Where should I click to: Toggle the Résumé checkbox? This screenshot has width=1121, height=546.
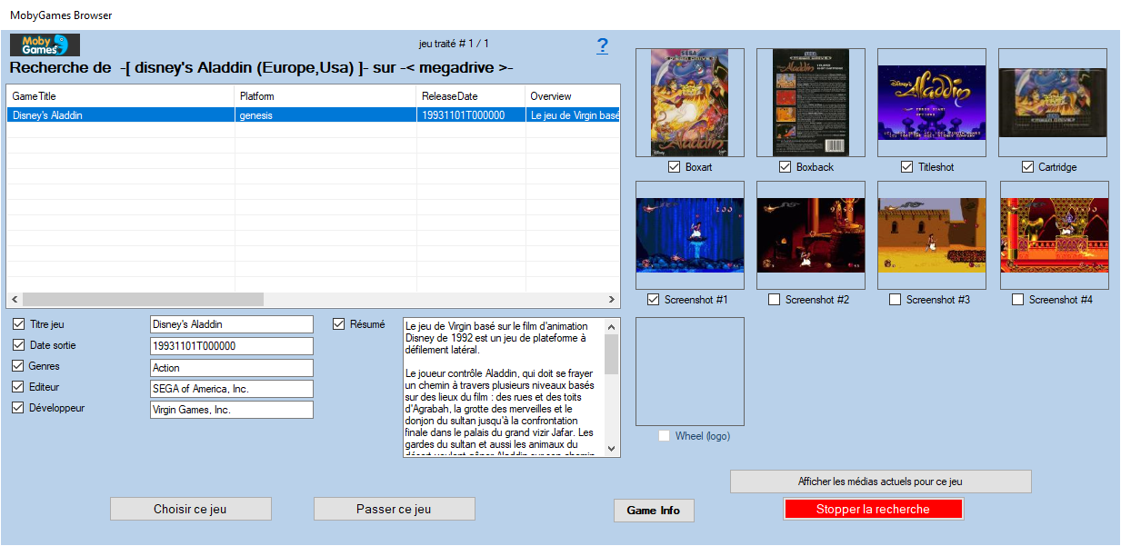pos(339,324)
